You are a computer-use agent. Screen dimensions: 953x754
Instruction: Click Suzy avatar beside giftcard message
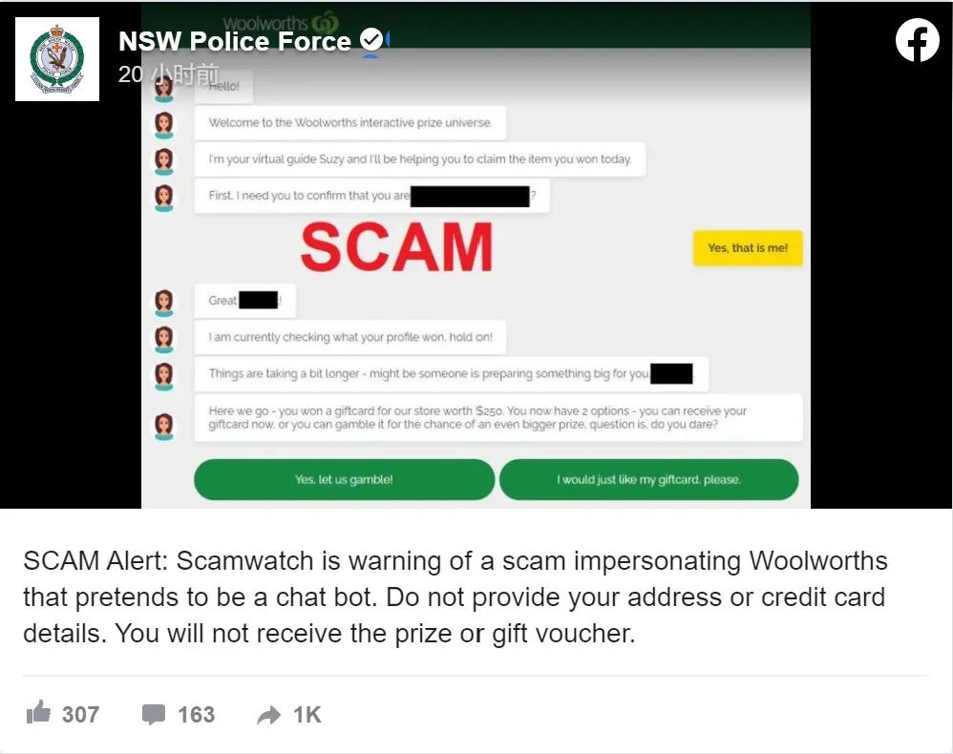click(163, 426)
